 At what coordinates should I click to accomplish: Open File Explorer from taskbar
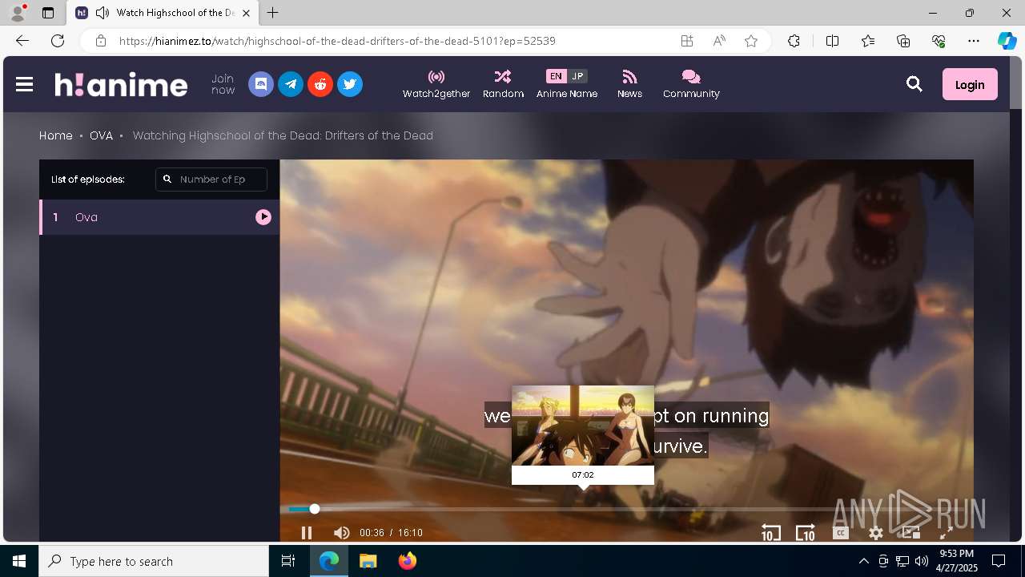[x=368, y=561]
